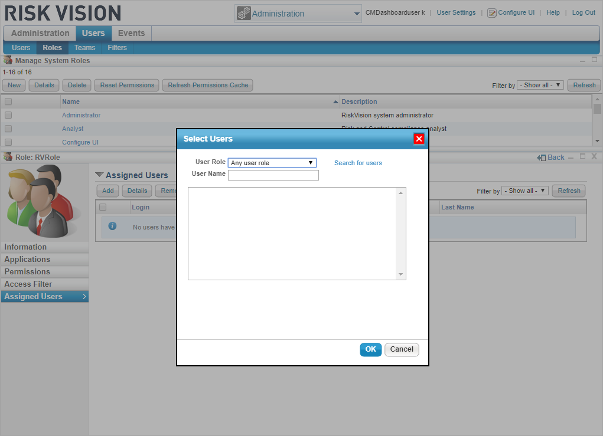603x436 pixels.
Task: Open the Users sub-tab
Action: point(21,48)
